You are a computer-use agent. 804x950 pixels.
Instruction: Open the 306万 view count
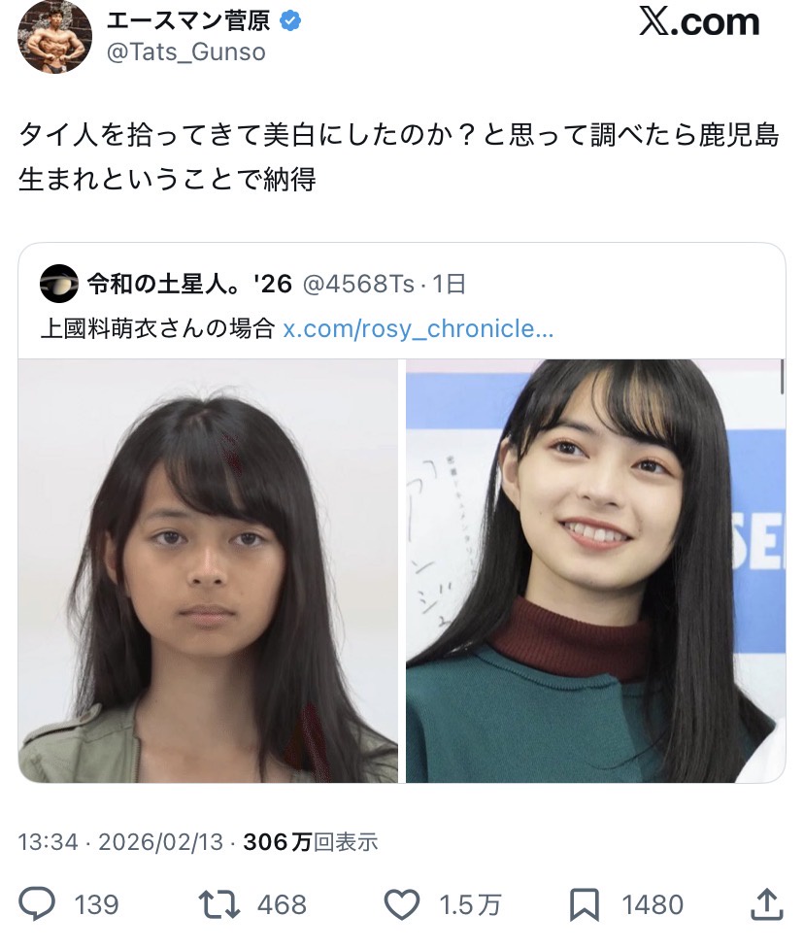[311, 842]
